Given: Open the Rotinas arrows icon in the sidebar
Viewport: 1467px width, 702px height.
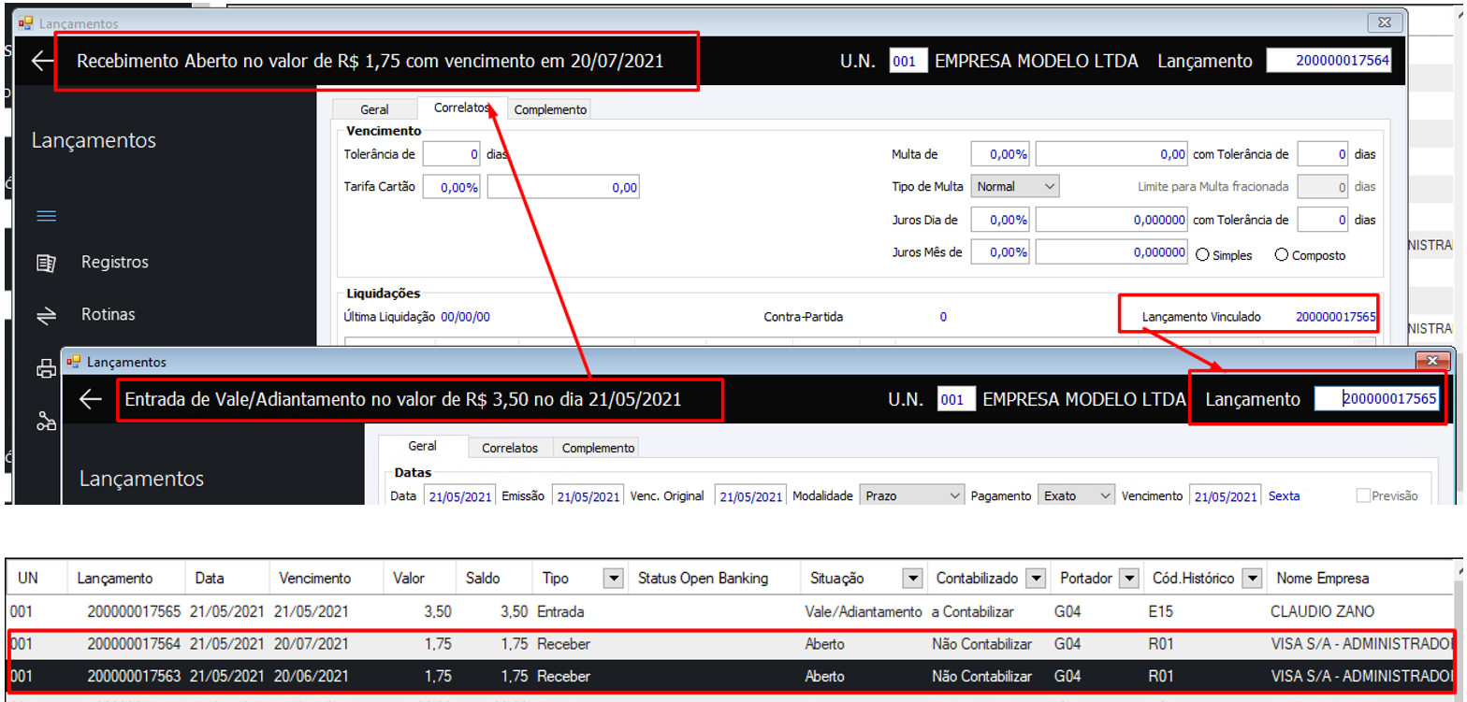Looking at the screenshot, I should (x=46, y=315).
